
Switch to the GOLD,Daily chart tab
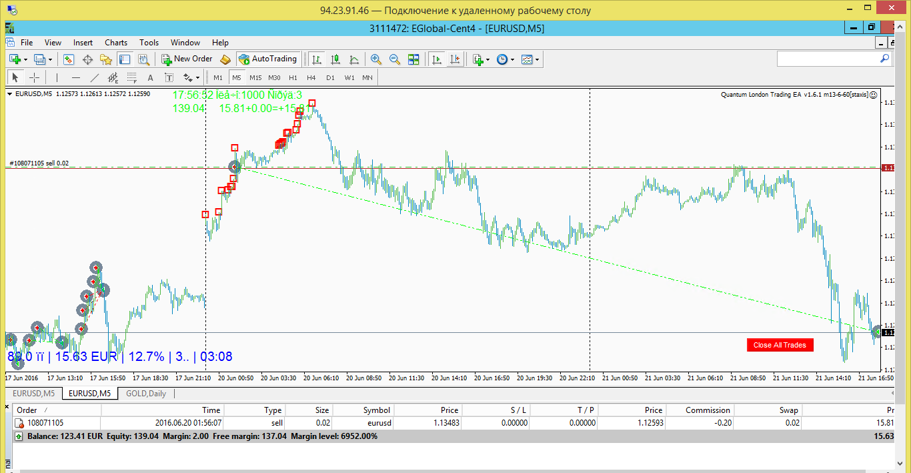(145, 394)
